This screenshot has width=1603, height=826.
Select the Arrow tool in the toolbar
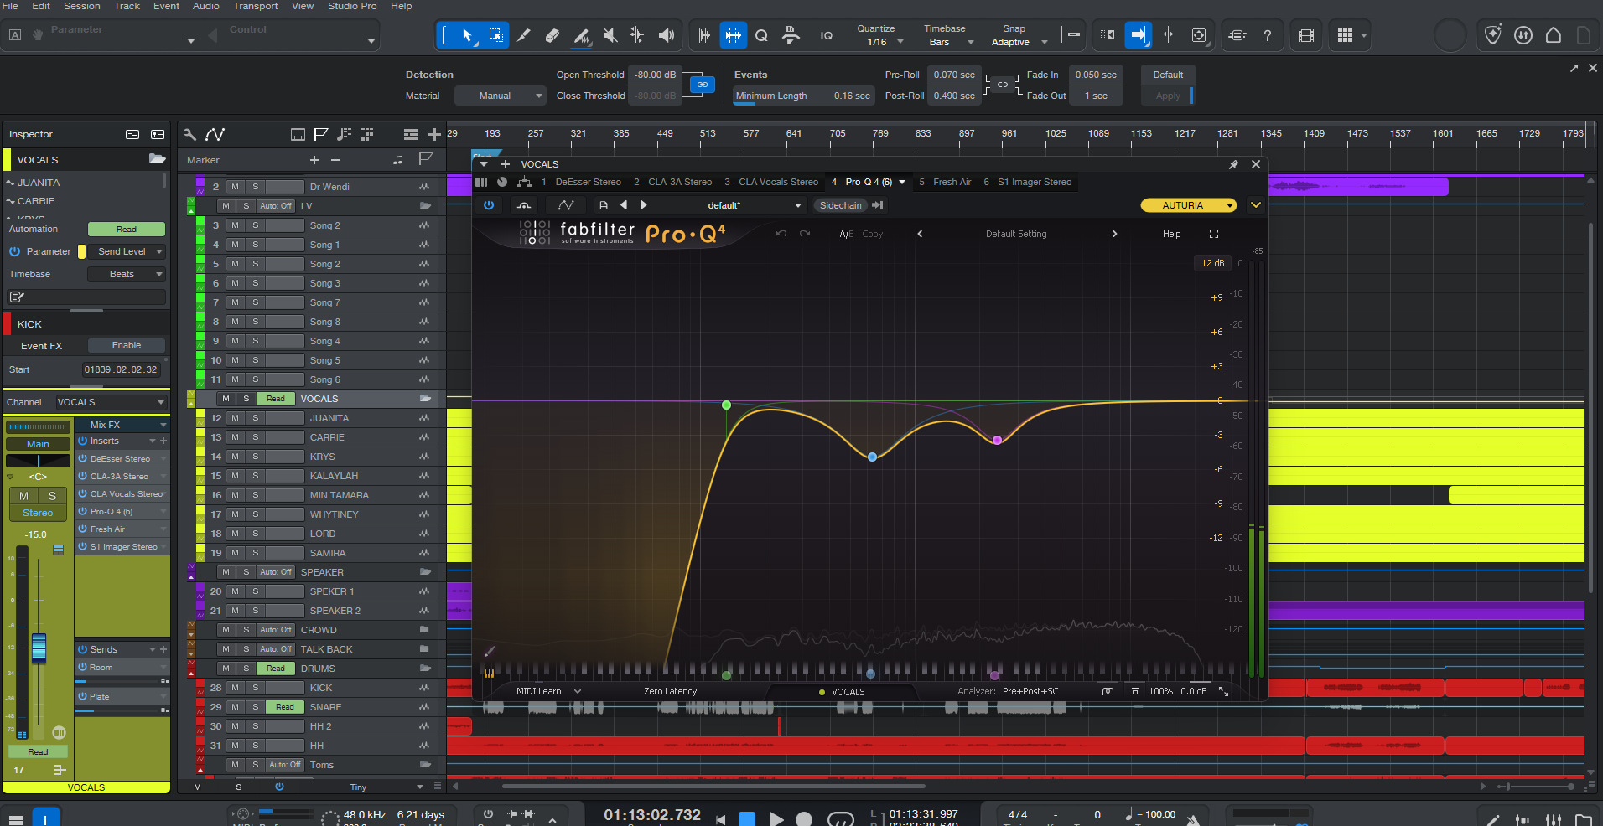(467, 35)
